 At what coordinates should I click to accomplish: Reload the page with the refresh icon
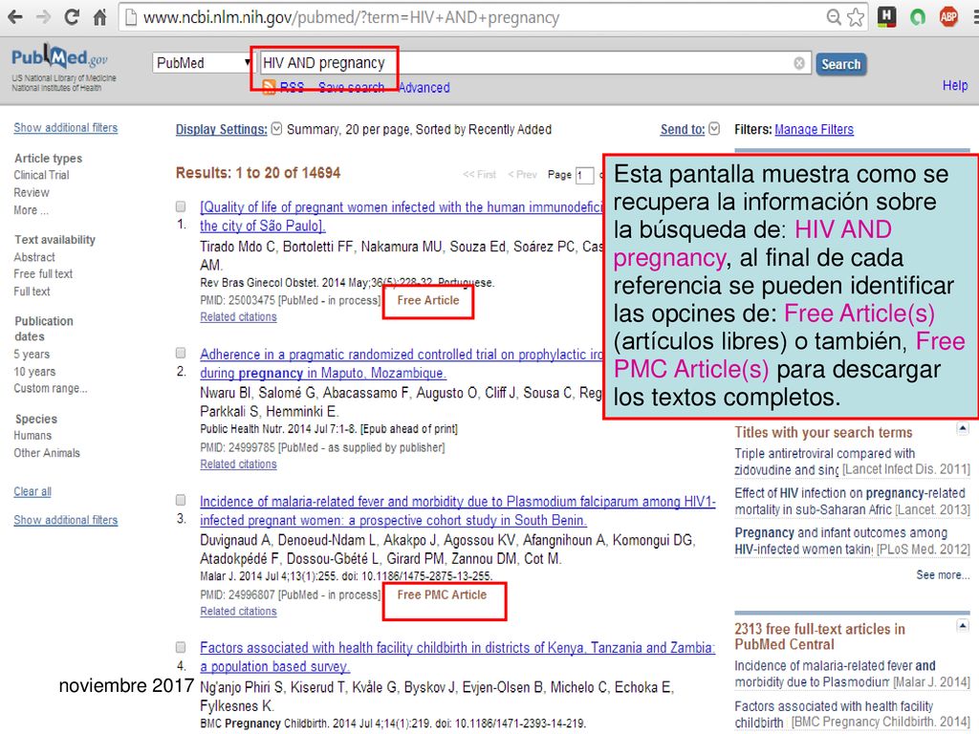pyautogui.click(x=72, y=17)
